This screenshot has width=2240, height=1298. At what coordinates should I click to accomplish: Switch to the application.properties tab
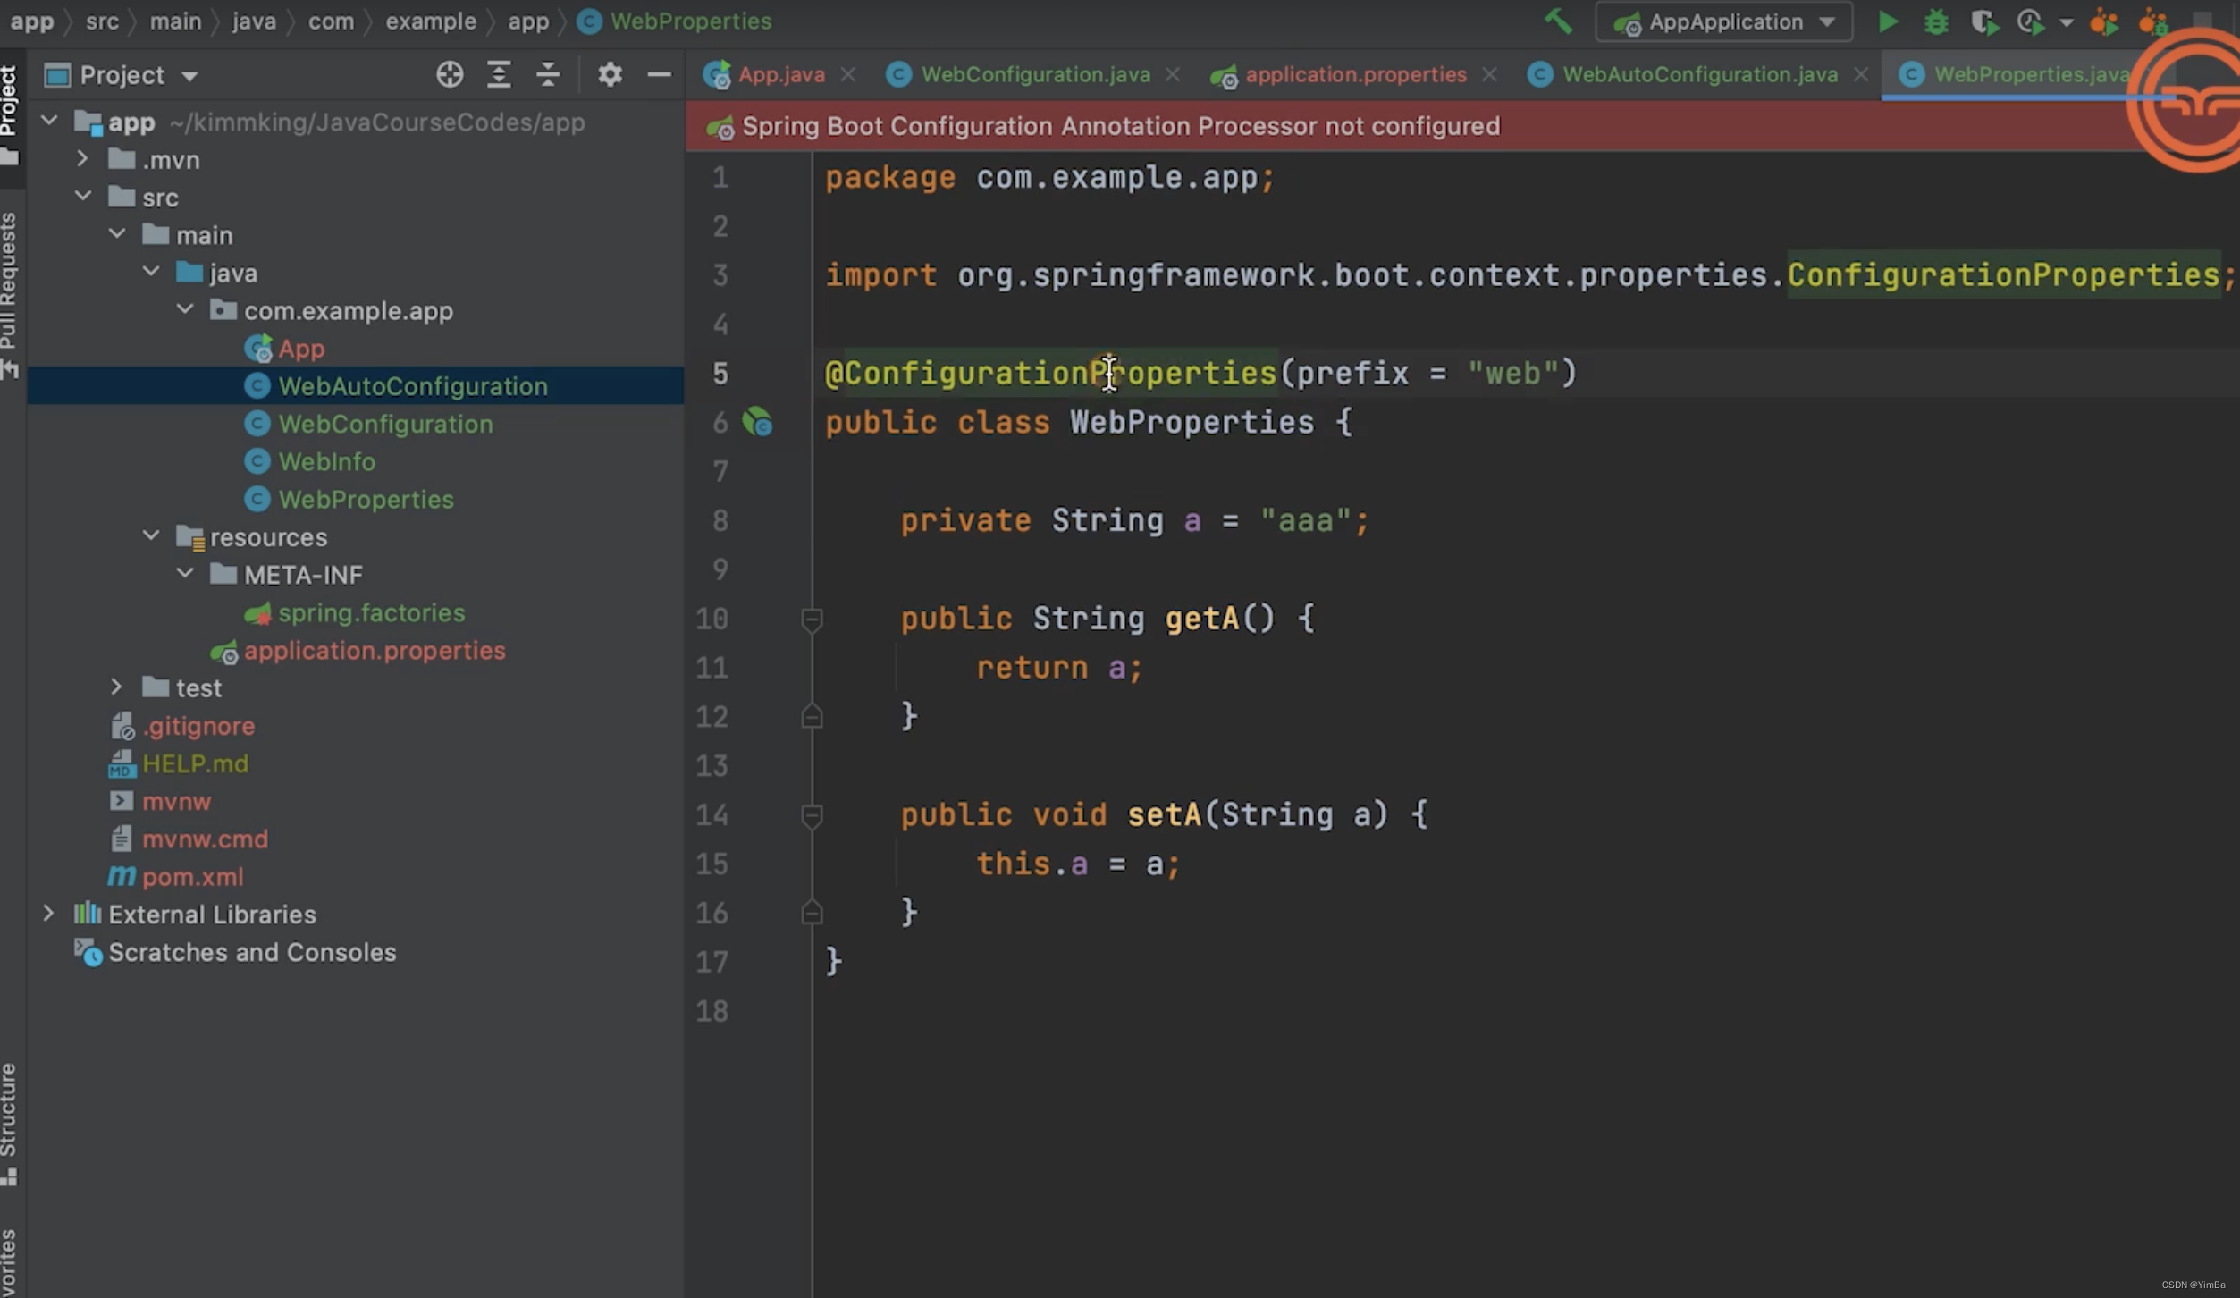[1354, 74]
